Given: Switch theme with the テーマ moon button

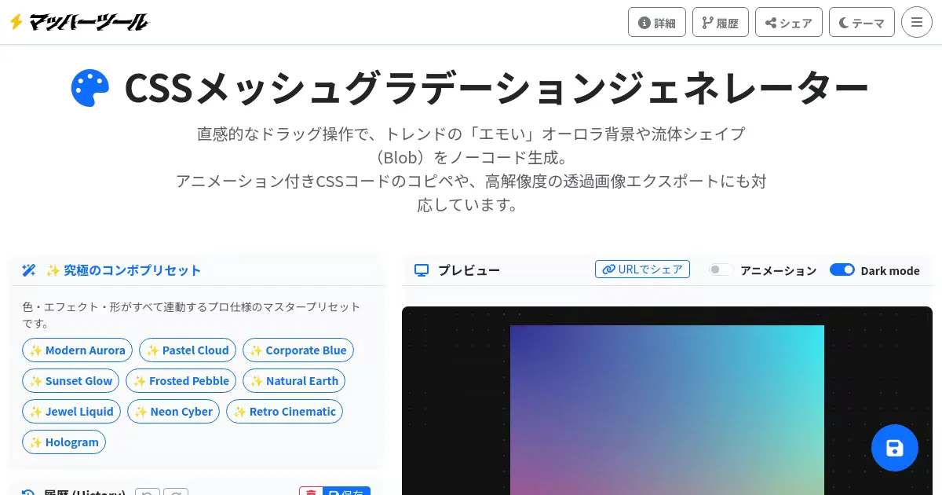Looking at the screenshot, I should coord(862,22).
